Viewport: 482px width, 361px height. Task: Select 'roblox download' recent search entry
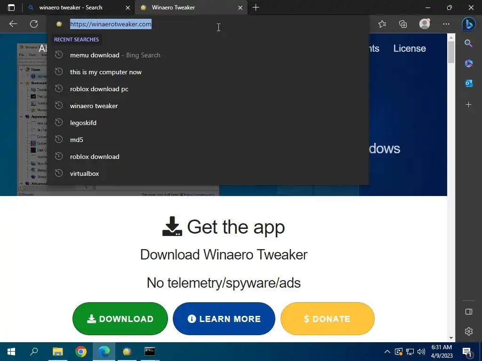[x=208, y=157]
